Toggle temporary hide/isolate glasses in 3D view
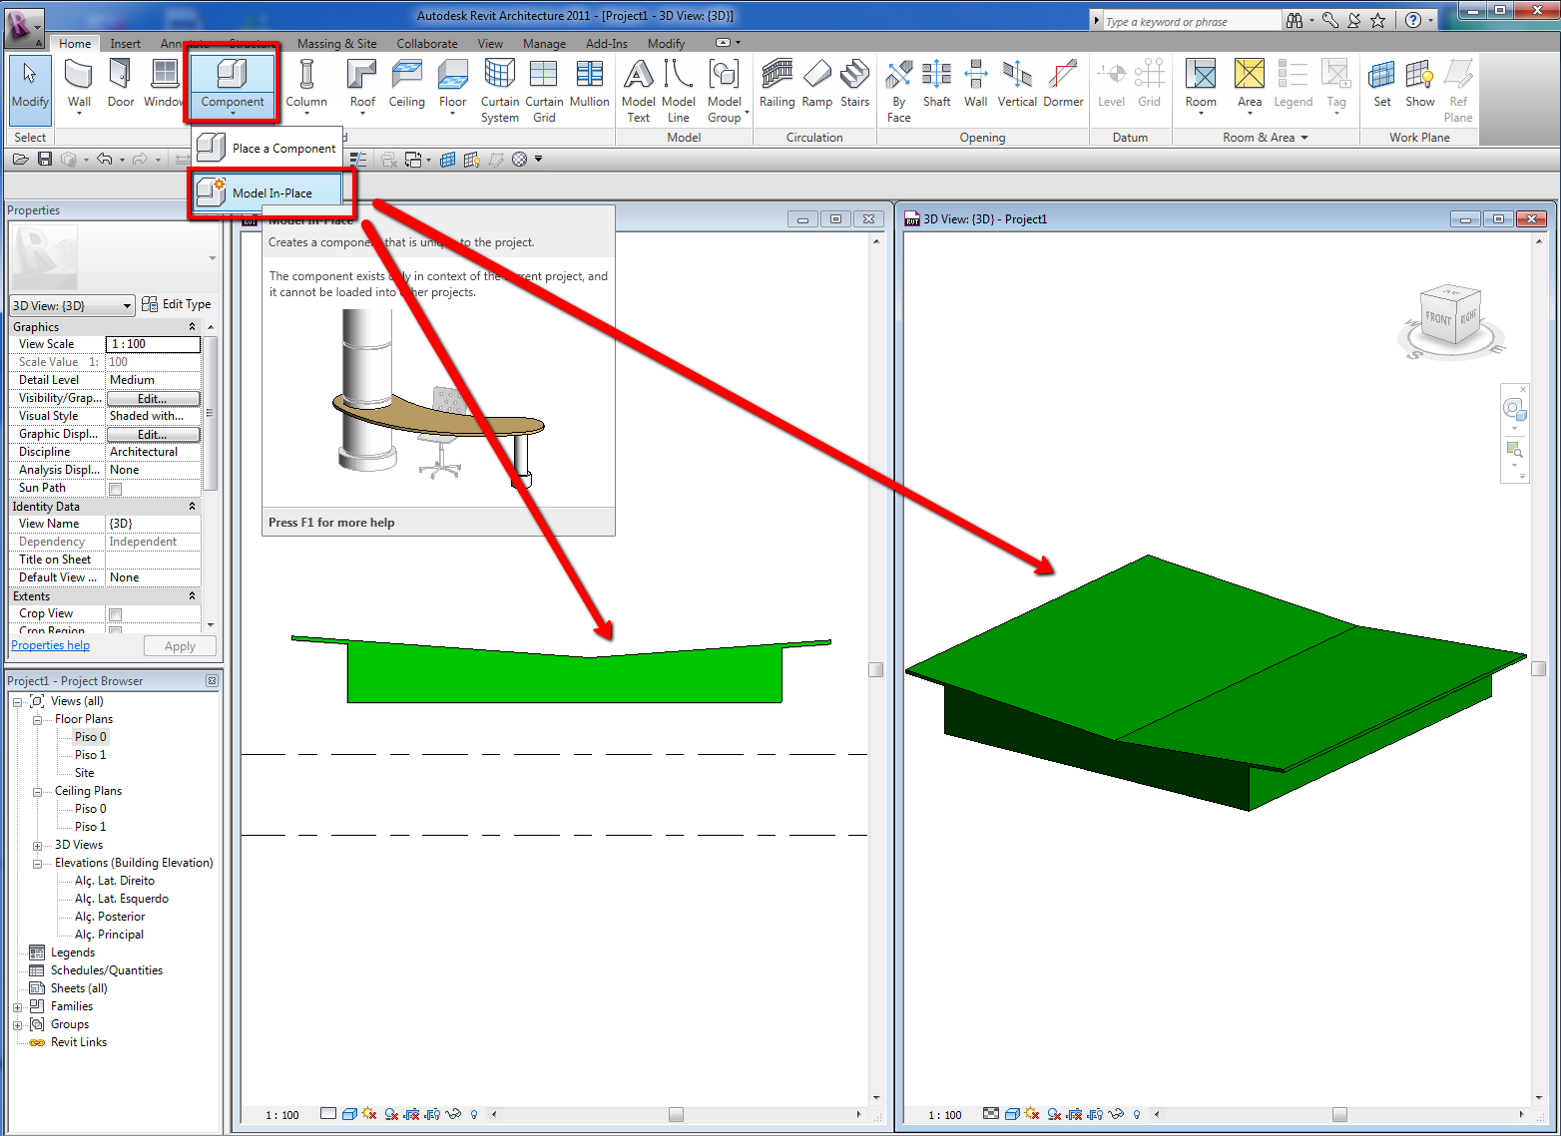Screen dimensions: 1561x1136 pyautogui.click(x=1116, y=1114)
